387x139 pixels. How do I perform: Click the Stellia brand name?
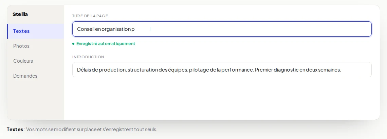click(x=20, y=14)
